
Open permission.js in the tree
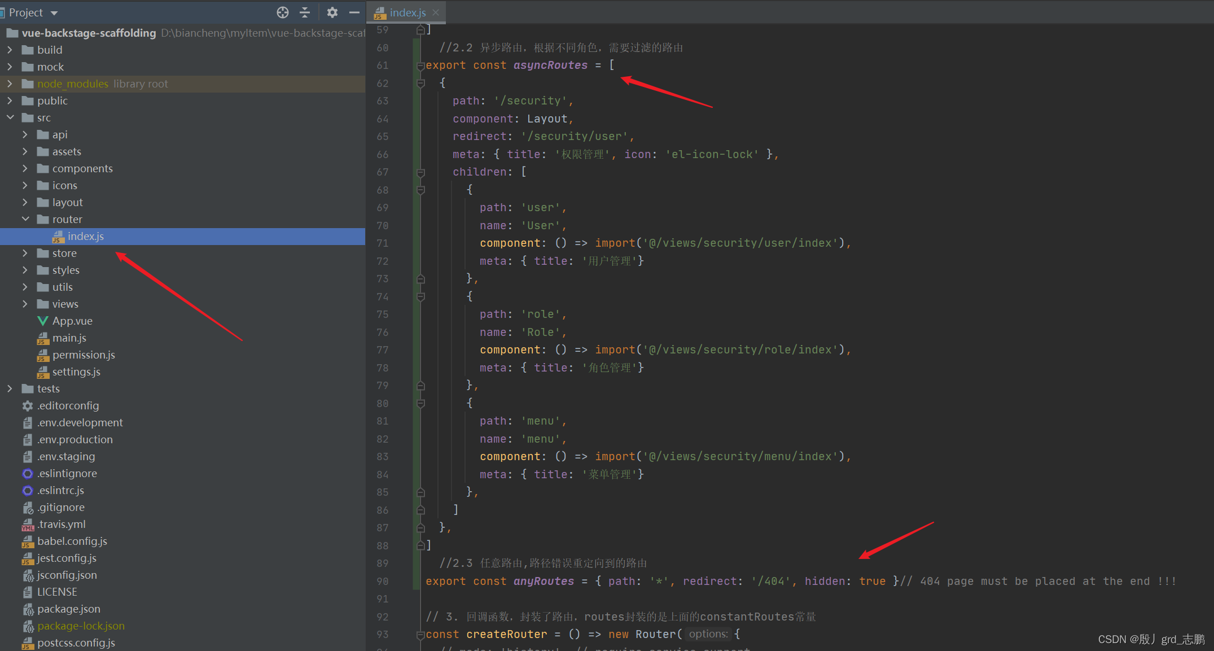point(84,355)
